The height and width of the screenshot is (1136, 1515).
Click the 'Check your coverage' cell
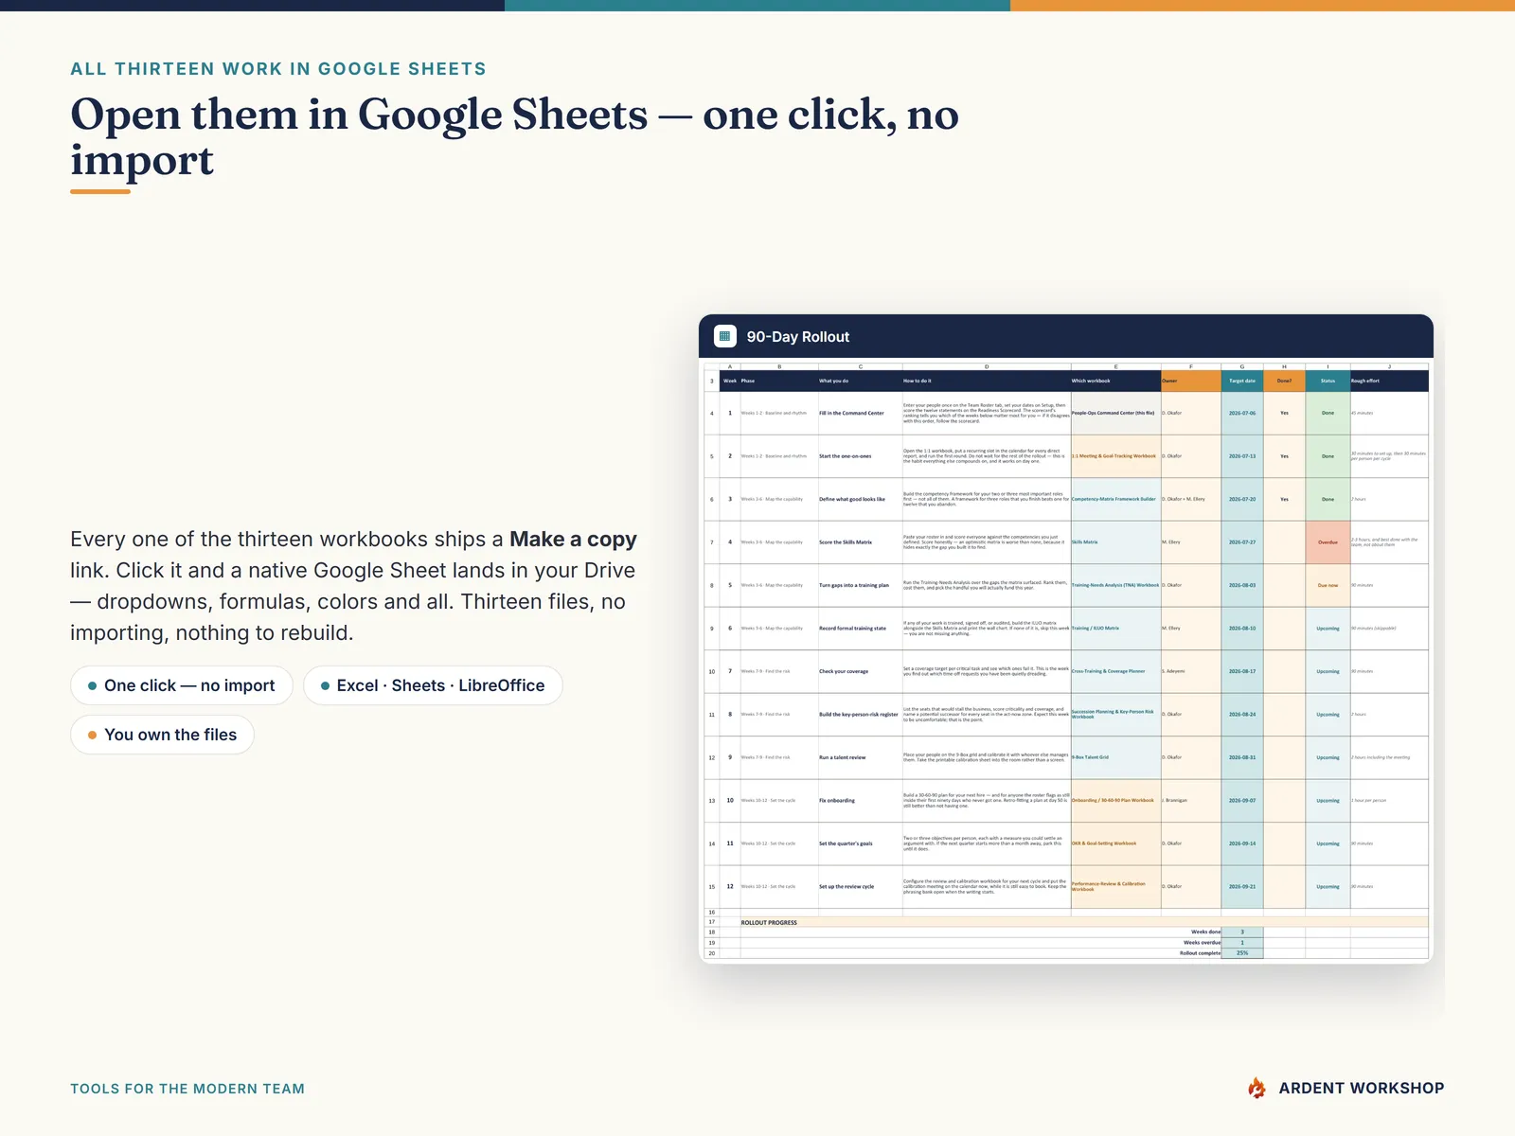point(860,671)
